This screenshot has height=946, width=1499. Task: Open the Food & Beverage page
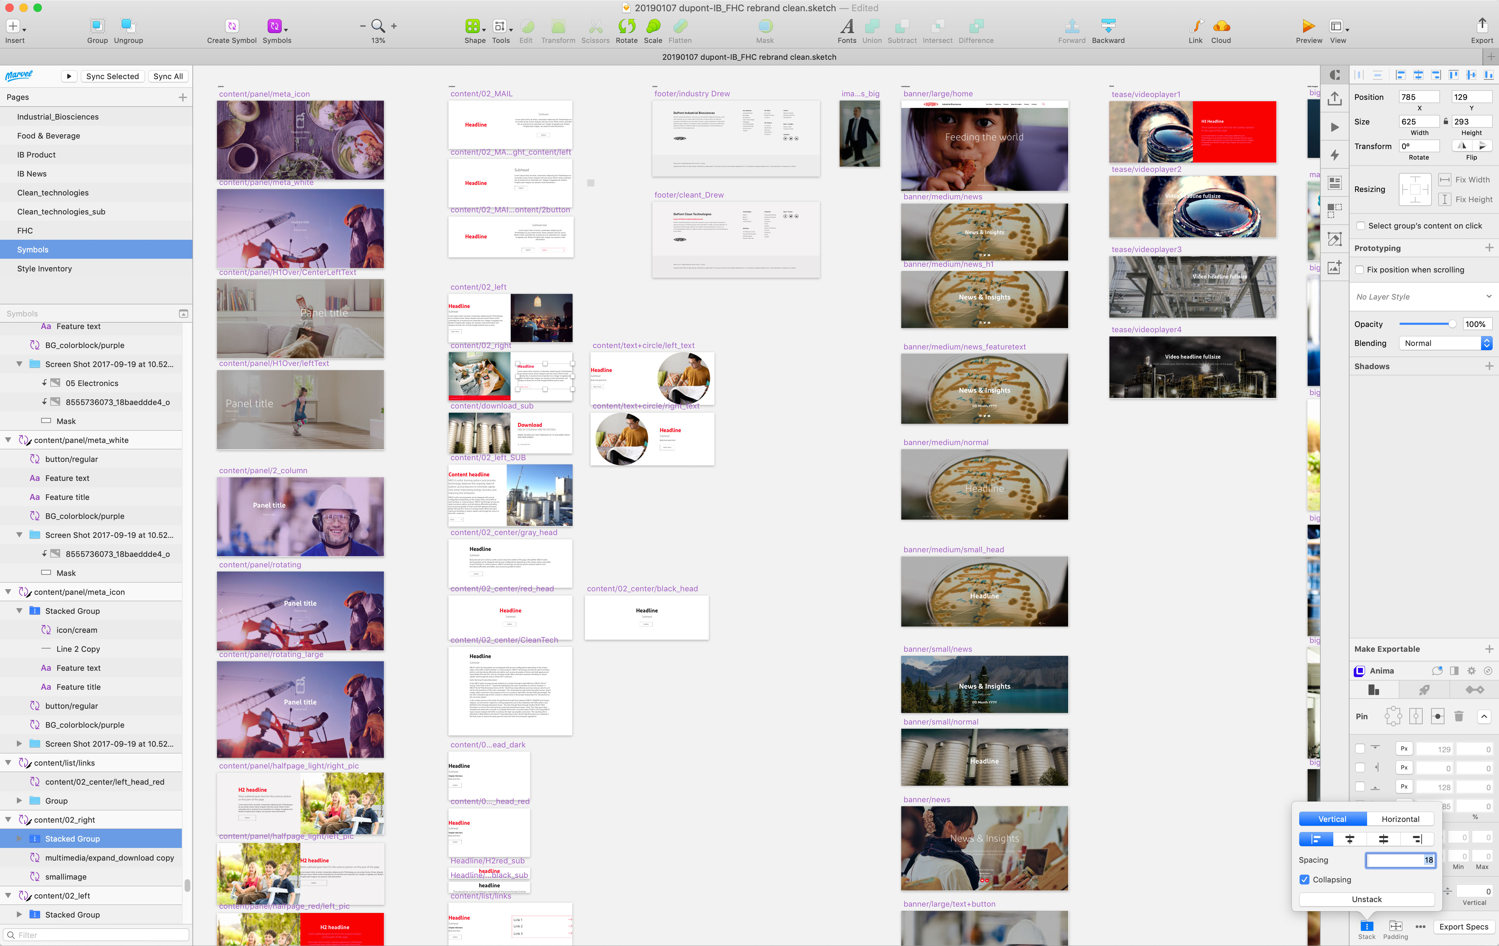pos(96,136)
